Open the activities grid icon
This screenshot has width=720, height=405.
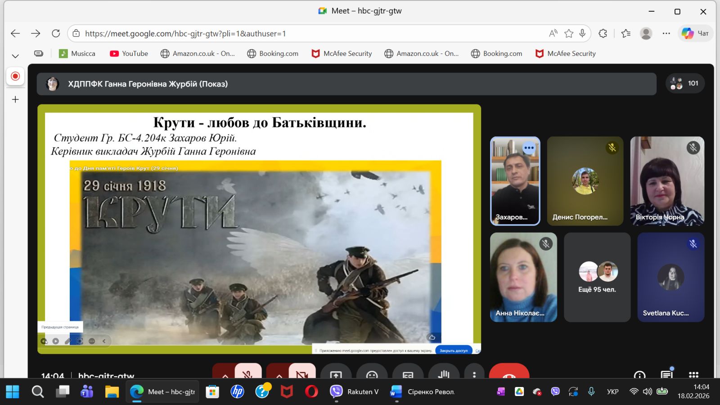(x=693, y=374)
